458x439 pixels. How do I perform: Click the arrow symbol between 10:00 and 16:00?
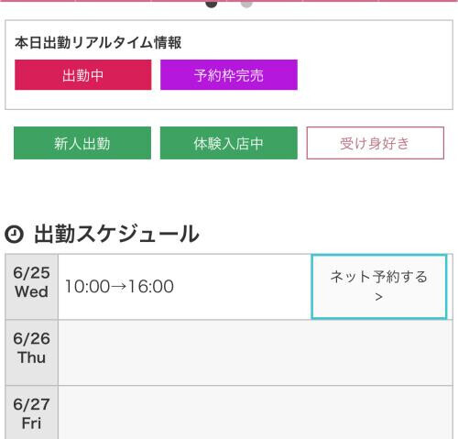[x=119, y=287]
